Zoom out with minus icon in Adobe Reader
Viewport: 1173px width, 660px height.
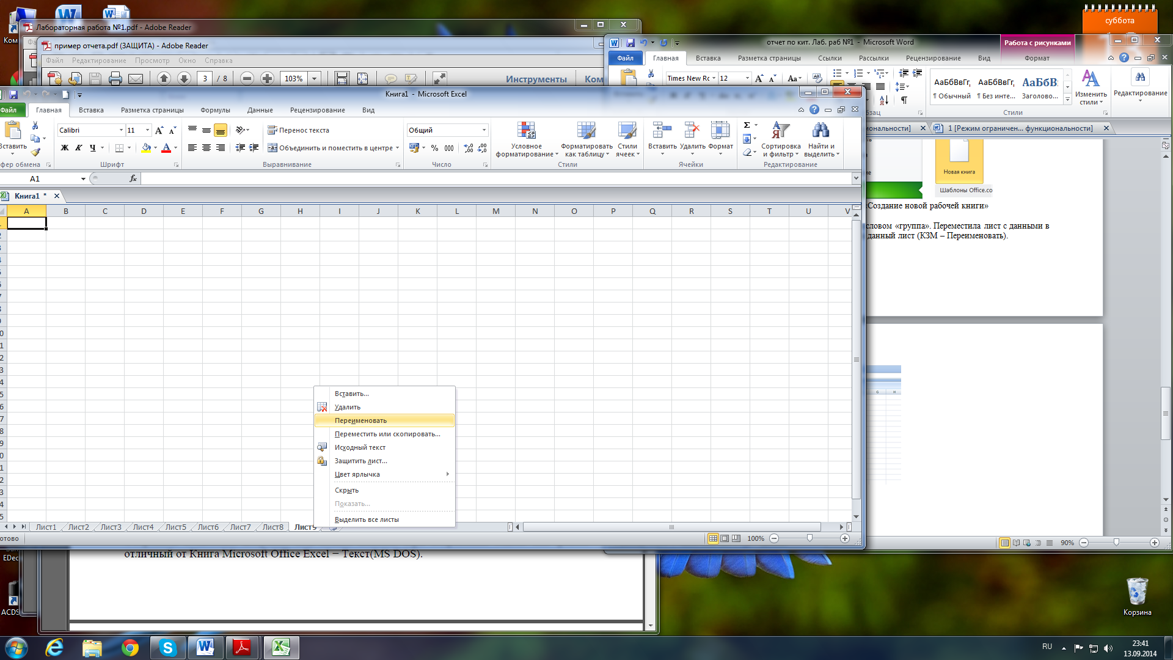(247, 78)
